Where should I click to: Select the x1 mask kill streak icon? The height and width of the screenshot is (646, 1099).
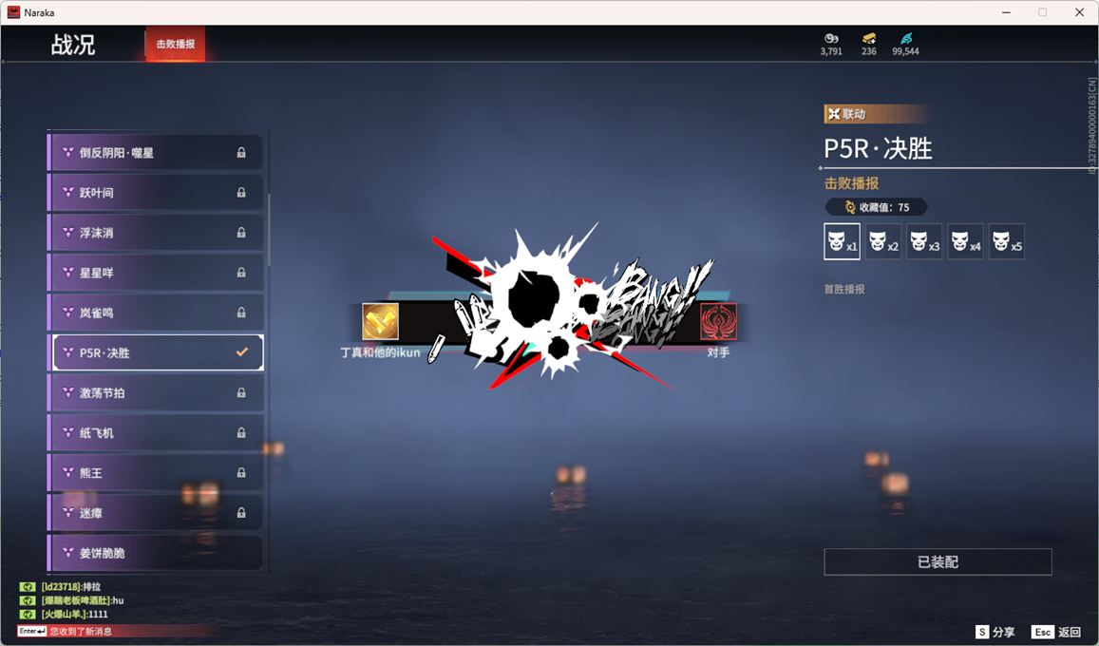tap(842, 241)
